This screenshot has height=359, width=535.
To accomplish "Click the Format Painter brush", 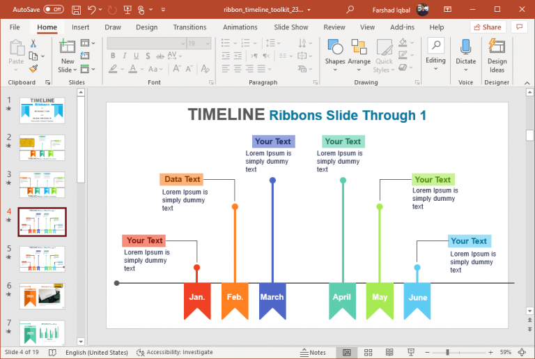I will (x=33, y=68).
